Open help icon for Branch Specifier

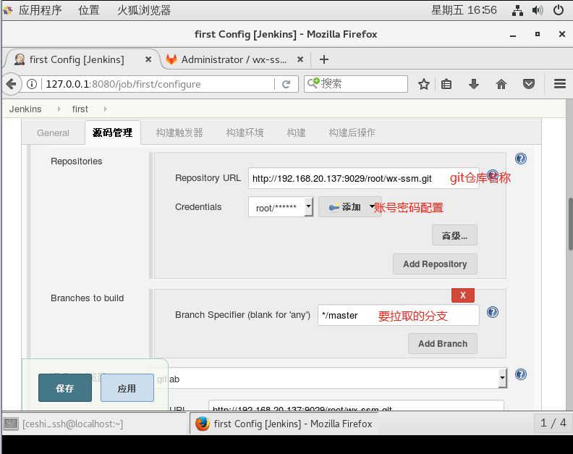(493, 312)
